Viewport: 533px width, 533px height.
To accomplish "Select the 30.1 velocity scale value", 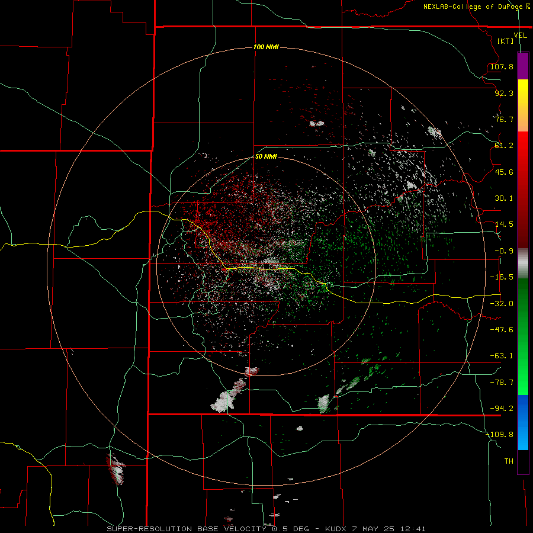I will tap(504, 198).
